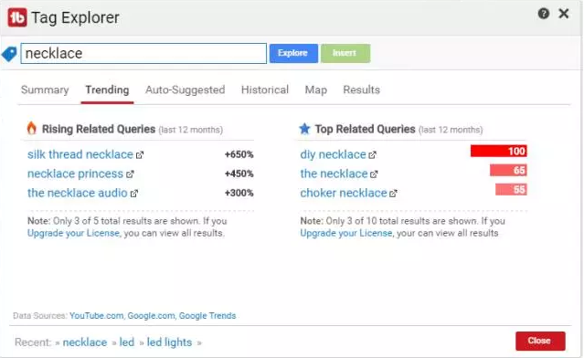Open the necklace princess query link
This screenshot has height=358, width=584.
pyautogui.click(x=75, y=174)
